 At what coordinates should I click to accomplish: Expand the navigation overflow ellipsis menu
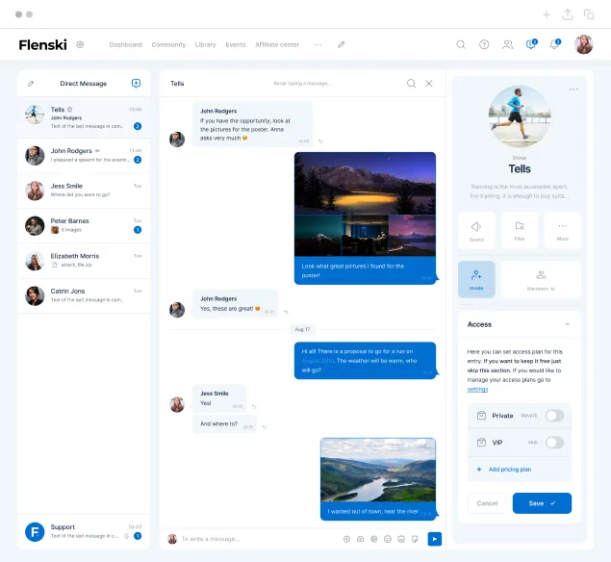(318, 44)
